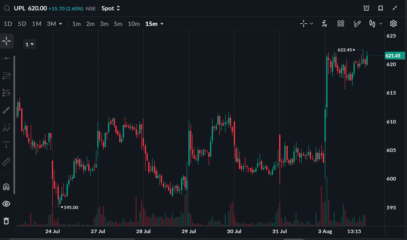Select the 2m candle interval

coord(90,24)
